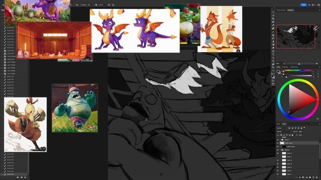The width and height of the screenshot is (321, 180).
Task: Delete state trash icon in History panel
Action: [25, 177]
